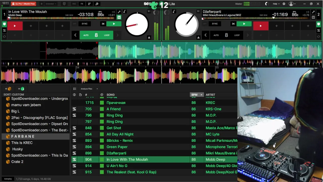323x182 pixels.
Task: Click Edit Grid on deck 1
Action: click(69, 15)
